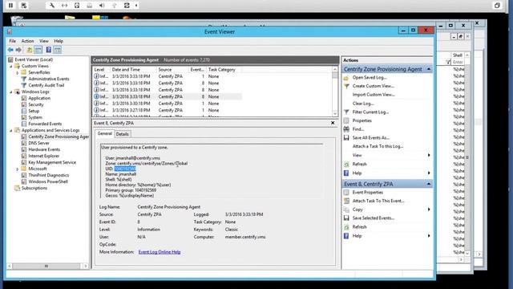Image resolution: width=513 pixels, height=289 pixels.
Task: Open Event Properties action
Action: tap(368, 193)
